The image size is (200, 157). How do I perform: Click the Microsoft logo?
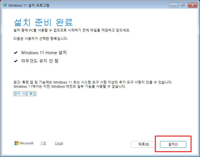point(24,143)
